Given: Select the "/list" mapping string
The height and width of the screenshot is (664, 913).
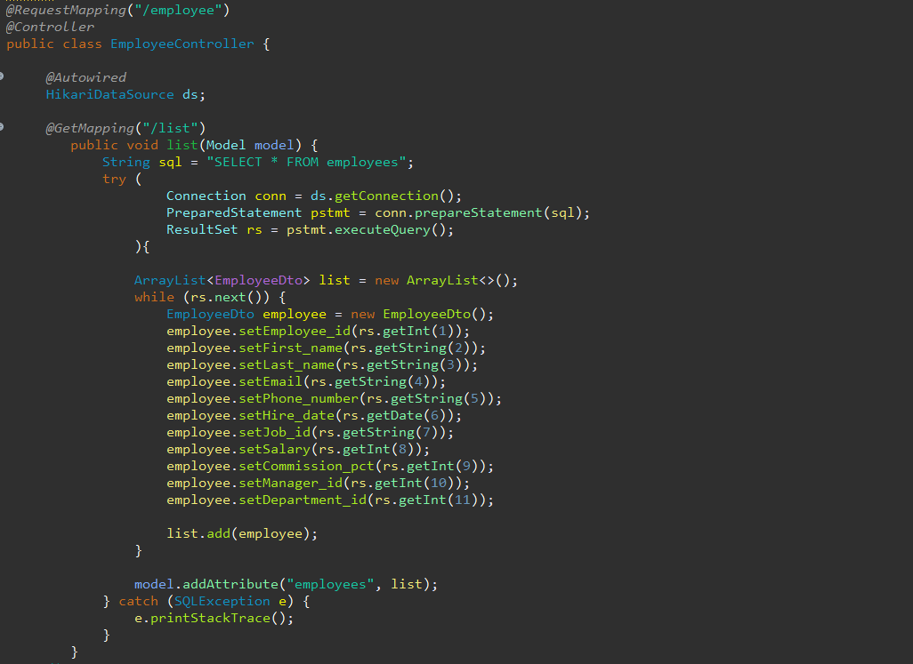Looking at the screenshot, I should pos(170,129).
